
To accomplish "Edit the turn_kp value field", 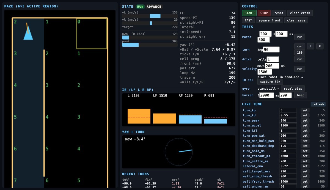I will pos(288,110).
